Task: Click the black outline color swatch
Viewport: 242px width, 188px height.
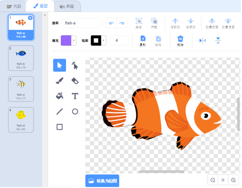Action: point(96,40)
